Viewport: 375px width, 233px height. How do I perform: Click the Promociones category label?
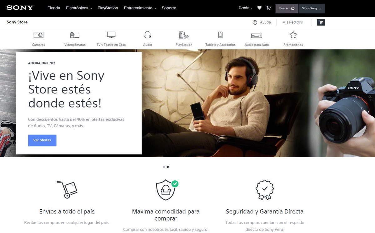point(293,45)
